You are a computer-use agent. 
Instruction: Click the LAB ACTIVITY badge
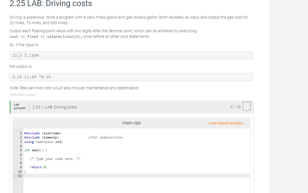[x=20, y=107]
